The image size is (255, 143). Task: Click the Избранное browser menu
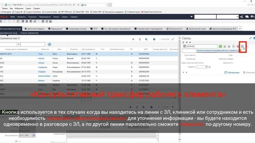pyautogui.click(x=19, y=8)
